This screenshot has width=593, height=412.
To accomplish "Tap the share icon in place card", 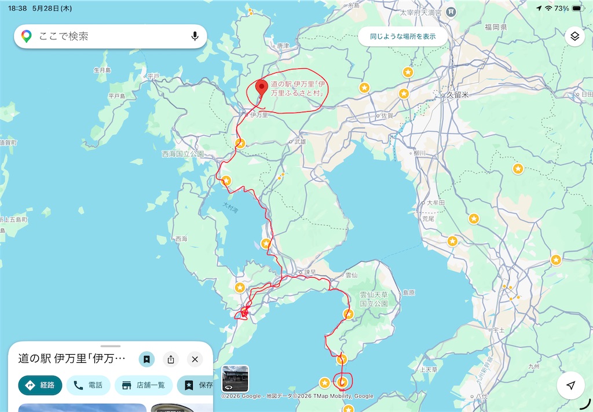I will coord(171,359).
